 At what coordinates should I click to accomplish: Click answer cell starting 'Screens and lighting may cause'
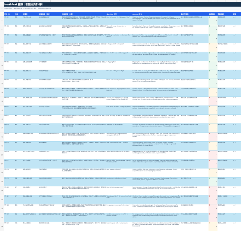(x=156, y=39)
